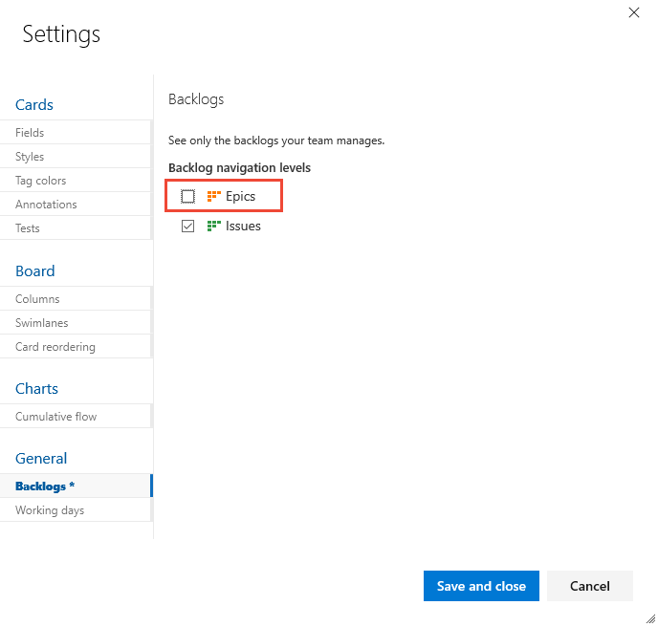Click 'See only the backlogs your team manages' text

coord(276,141)
